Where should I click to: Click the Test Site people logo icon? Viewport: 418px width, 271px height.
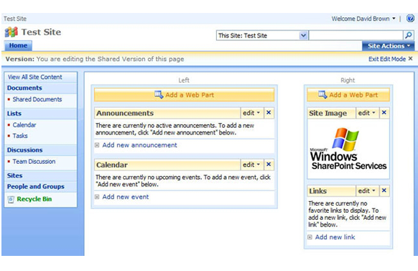point(11,32)
